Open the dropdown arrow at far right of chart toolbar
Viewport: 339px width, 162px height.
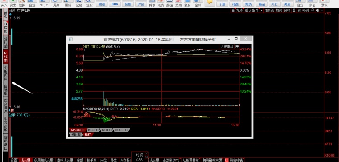click(x=322, y=10)
